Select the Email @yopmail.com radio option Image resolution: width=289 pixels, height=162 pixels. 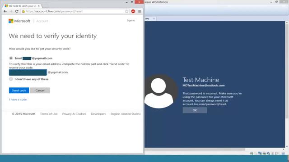point(11,58)
